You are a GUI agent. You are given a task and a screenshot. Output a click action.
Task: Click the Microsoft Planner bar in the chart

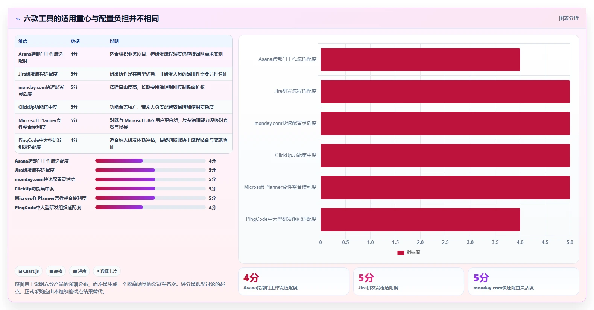pyautogui.click(x=445, y=187)
